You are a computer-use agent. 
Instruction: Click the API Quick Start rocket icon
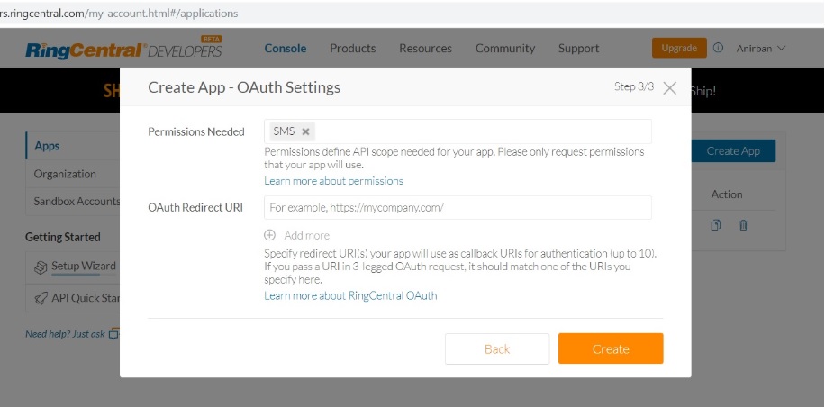point(41,298)
